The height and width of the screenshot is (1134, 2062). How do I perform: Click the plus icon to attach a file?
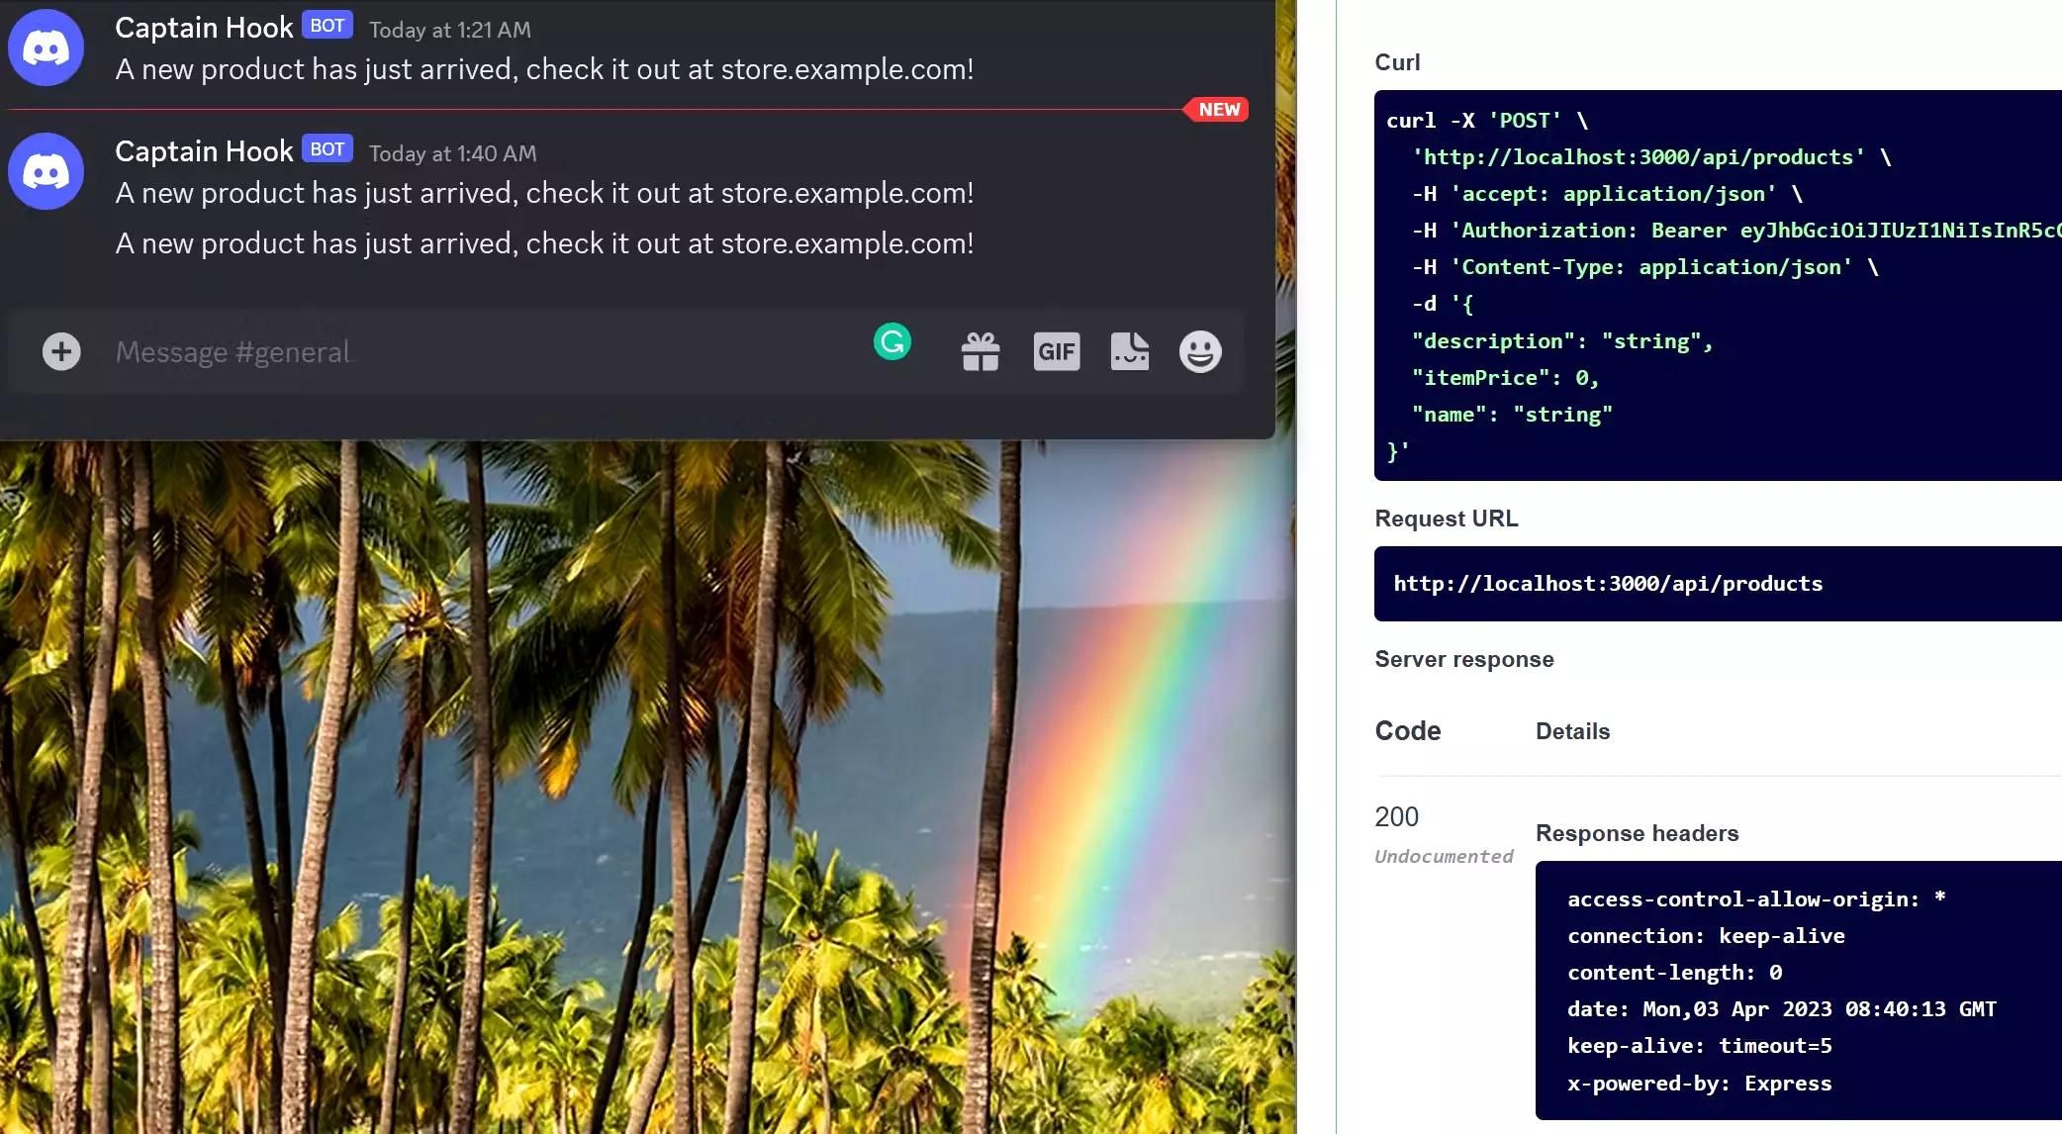61,350
